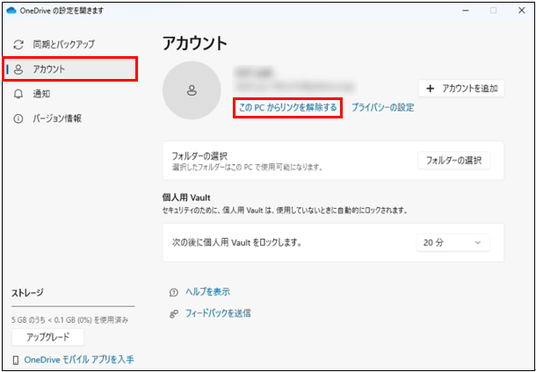The width and height of the screenshot is (536, 372).
Task: Click the feedback icon beside フィードバックを送信
Action: point(174,313)
